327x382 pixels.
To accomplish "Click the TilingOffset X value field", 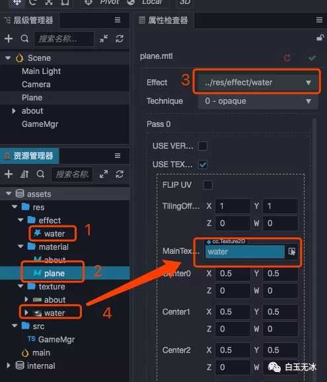I will (x=233, y=206).
